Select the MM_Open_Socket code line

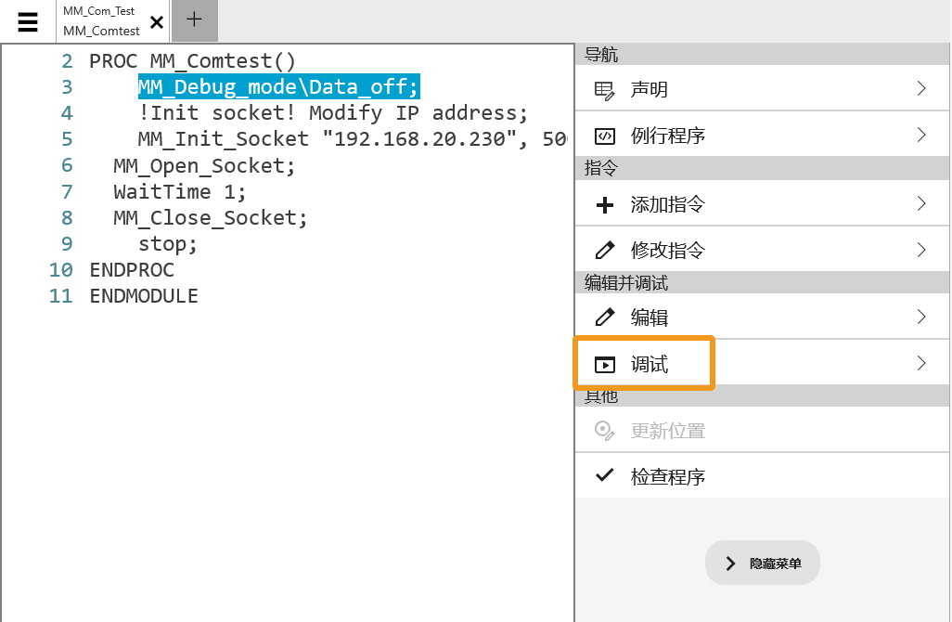[204, 166]
